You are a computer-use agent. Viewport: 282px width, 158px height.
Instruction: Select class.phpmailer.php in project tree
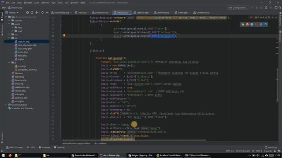coord(27,45)
